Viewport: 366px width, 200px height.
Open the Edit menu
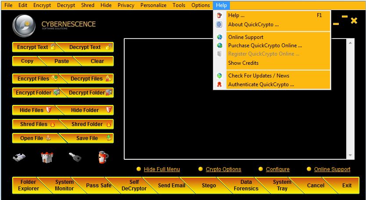tap(23, 5)
